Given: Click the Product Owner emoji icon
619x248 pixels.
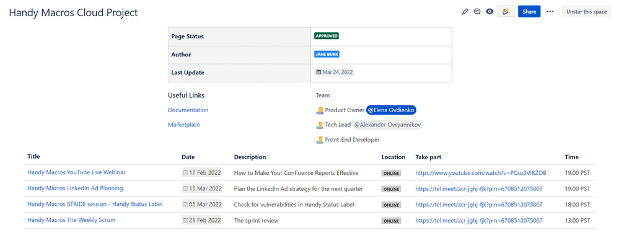Looking at the screenshot, I should tap(320, 110).
